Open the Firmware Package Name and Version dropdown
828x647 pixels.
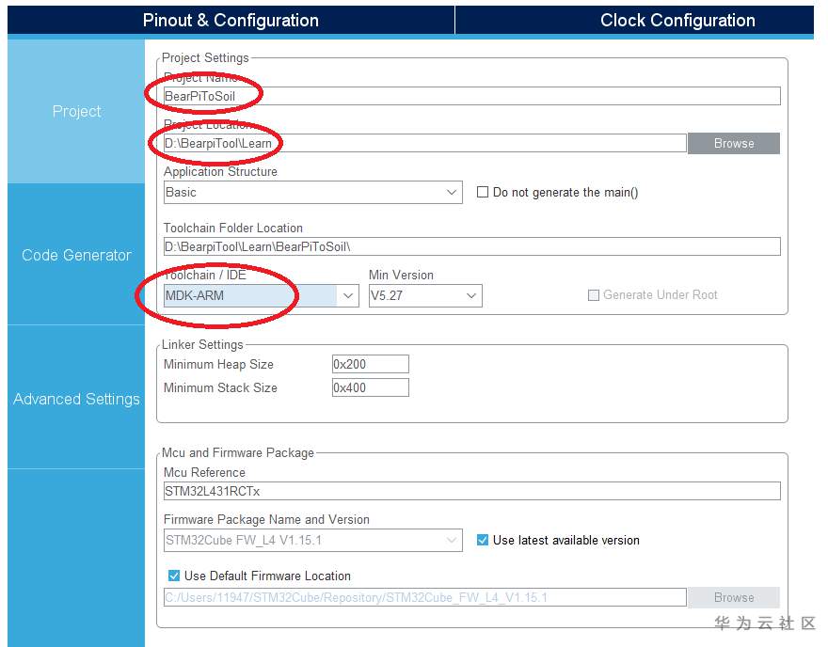tap(312, 541)
